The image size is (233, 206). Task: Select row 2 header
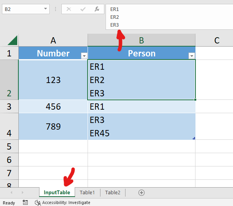[9, 80]
